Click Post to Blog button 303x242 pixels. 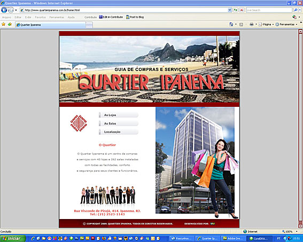click(x=135, y=17)
